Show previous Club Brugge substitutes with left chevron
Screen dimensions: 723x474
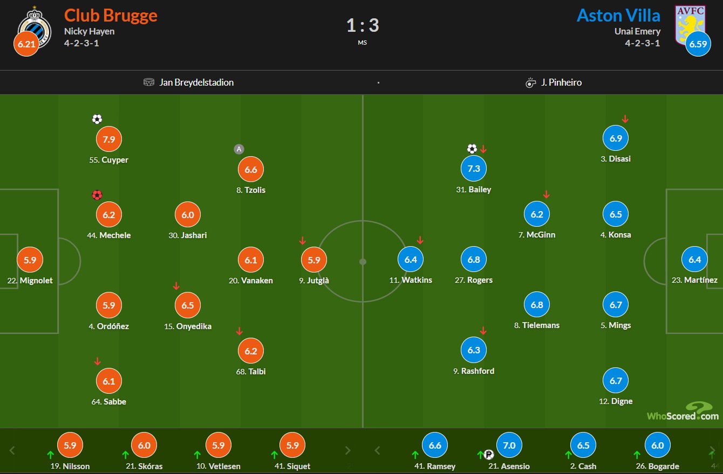(12, 450)
